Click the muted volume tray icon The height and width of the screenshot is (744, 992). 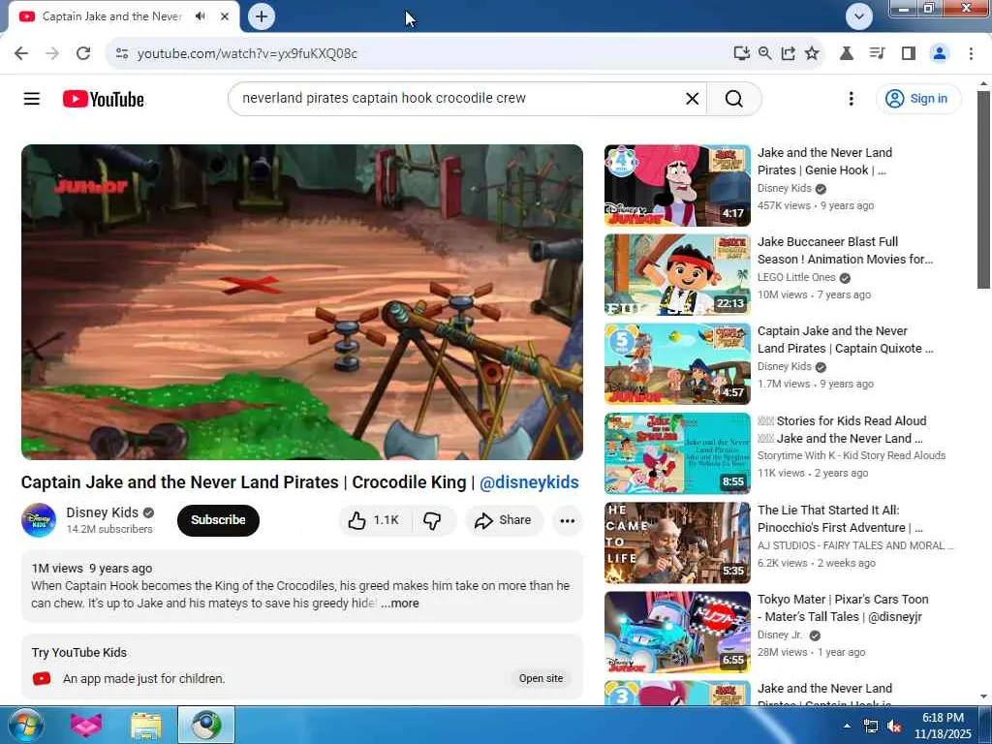tap(894, 727)
